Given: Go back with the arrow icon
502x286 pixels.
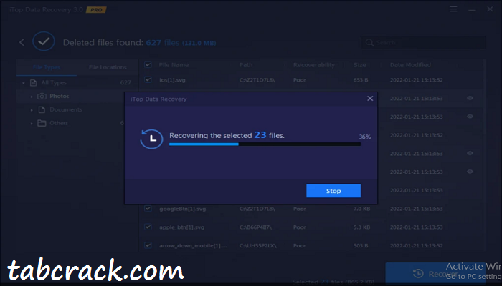Looking at the screenshot, I should [22, 42].
